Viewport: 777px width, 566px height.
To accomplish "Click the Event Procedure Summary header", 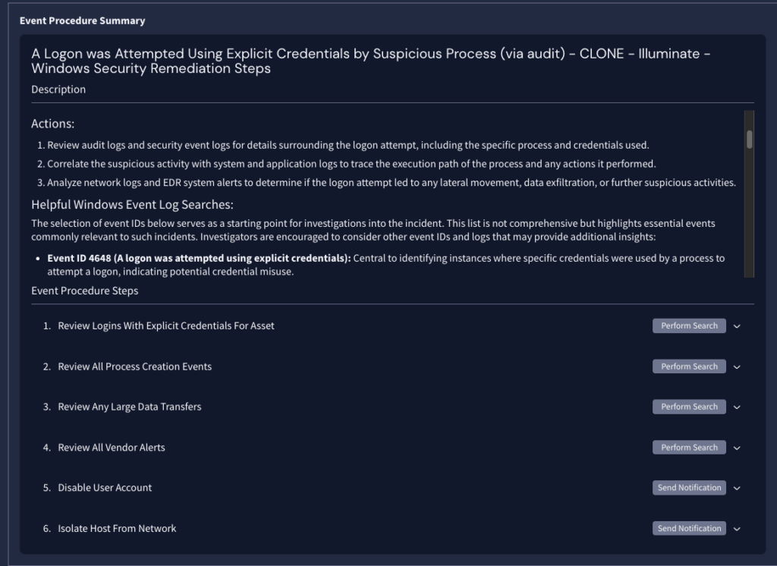I will [x=82, y=20].
